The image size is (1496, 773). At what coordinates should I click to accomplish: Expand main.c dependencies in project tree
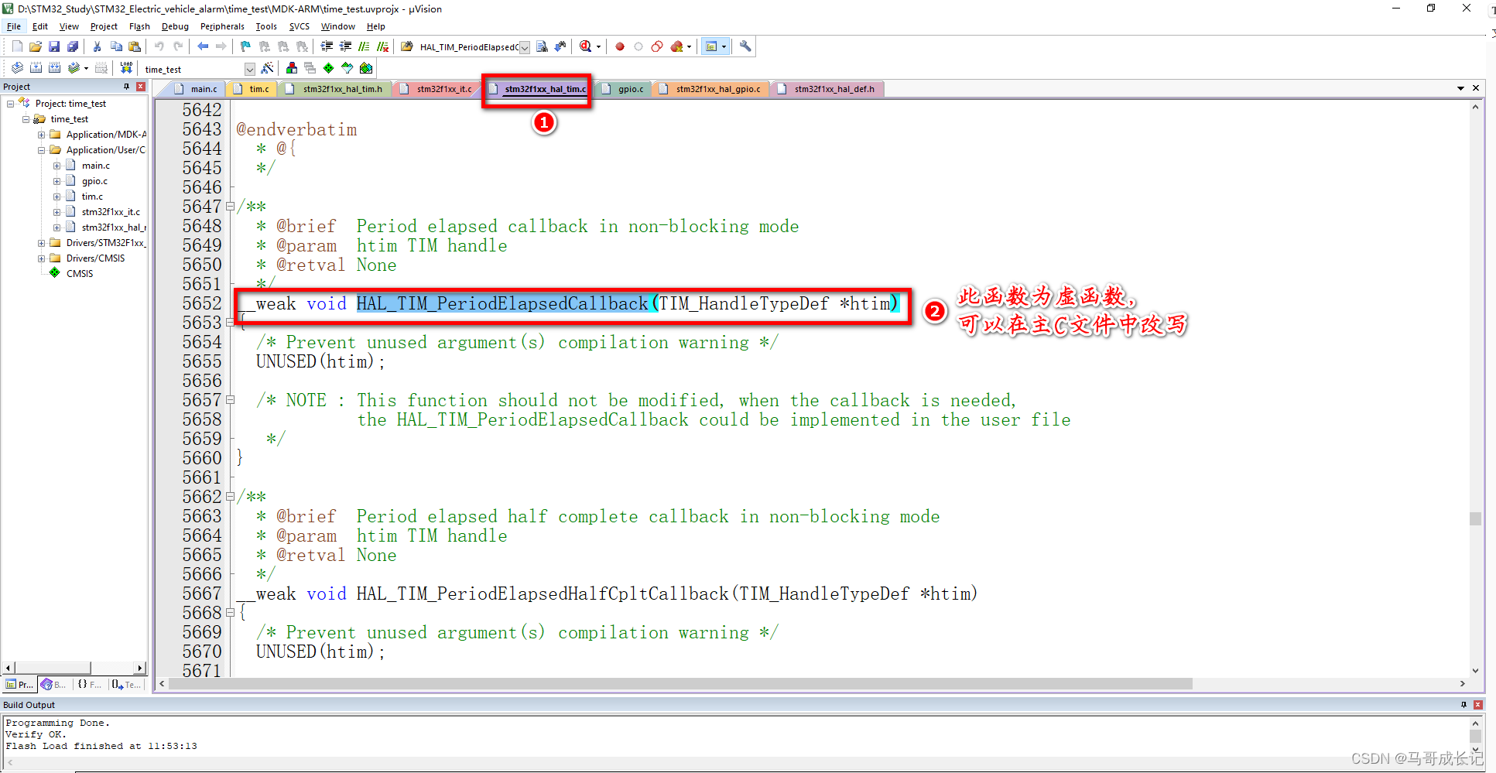pyautogui.click(x=56, y=166)
